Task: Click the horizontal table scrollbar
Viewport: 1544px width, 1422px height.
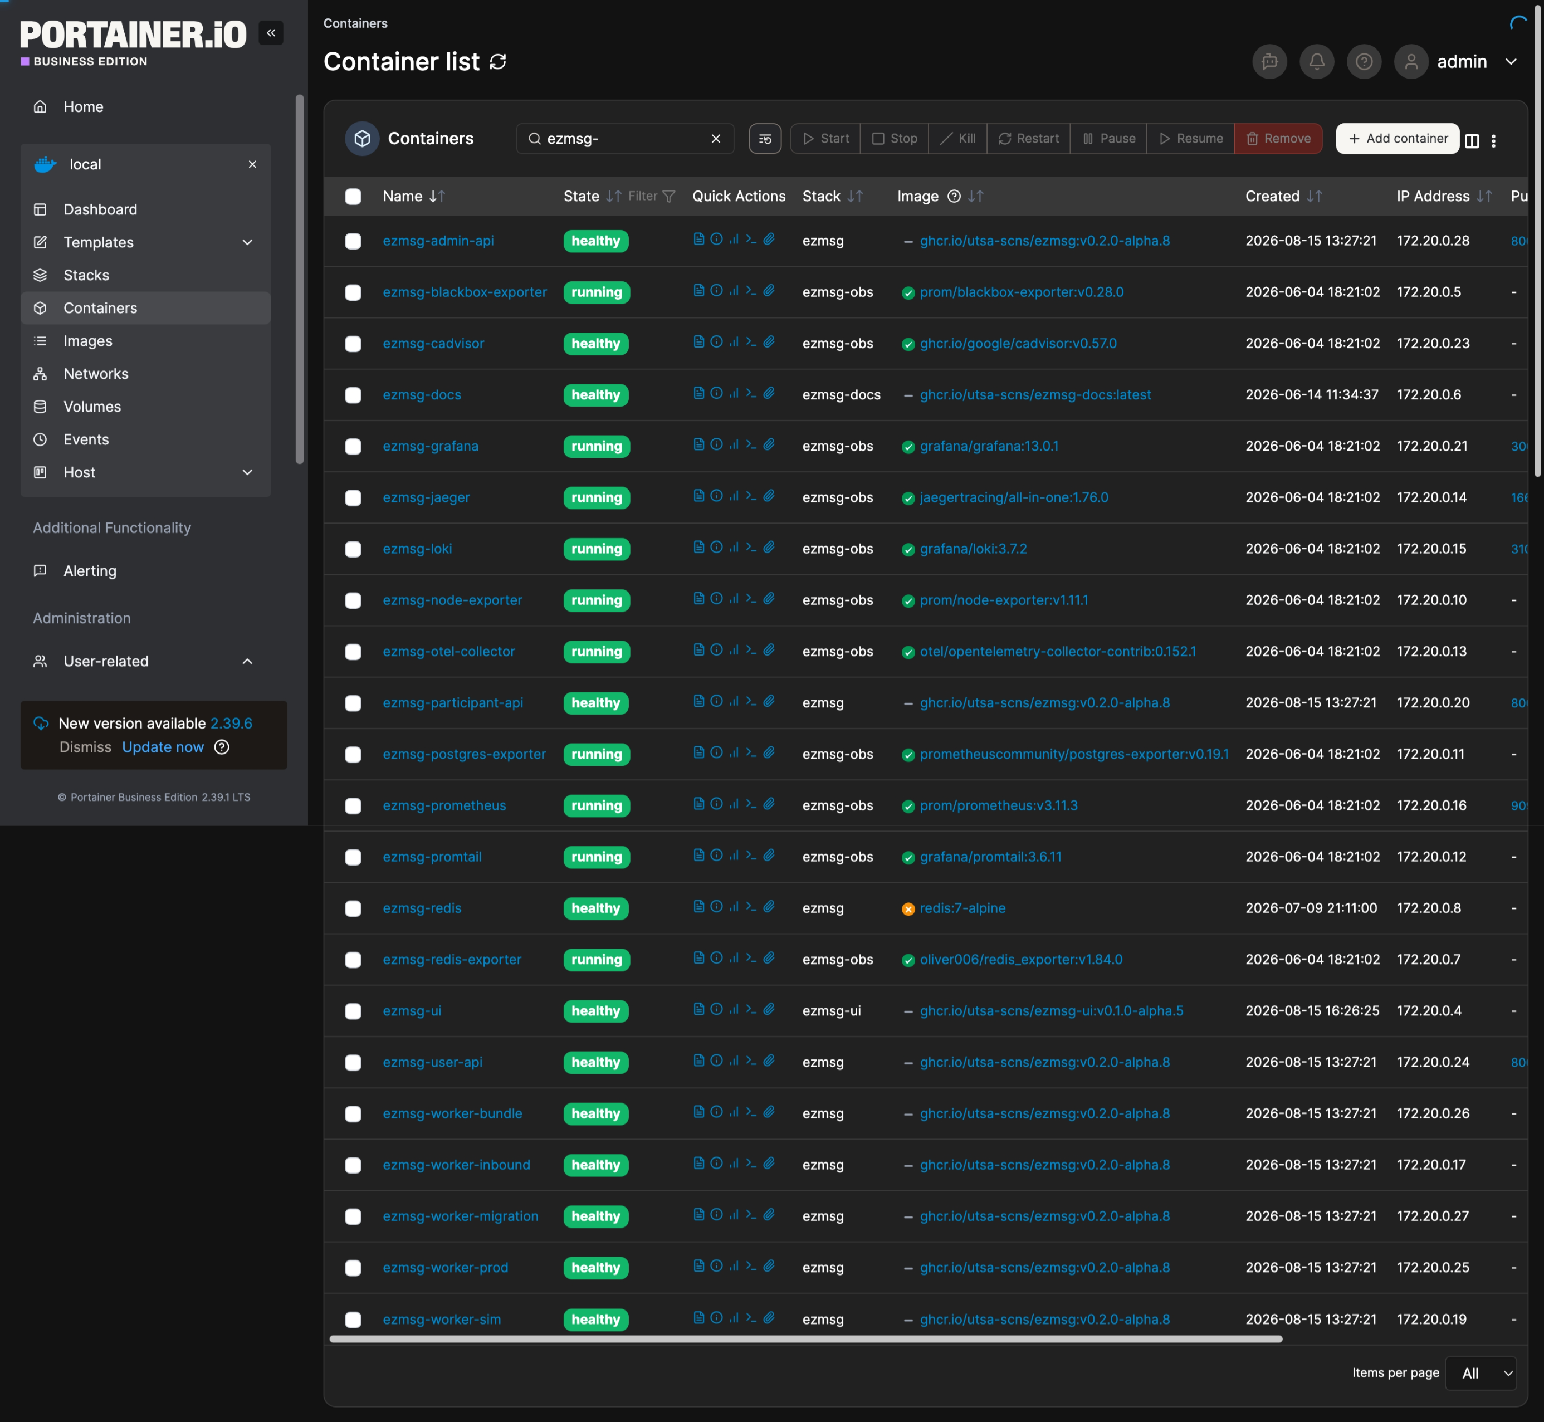Action: click(x=805, y=1339)
